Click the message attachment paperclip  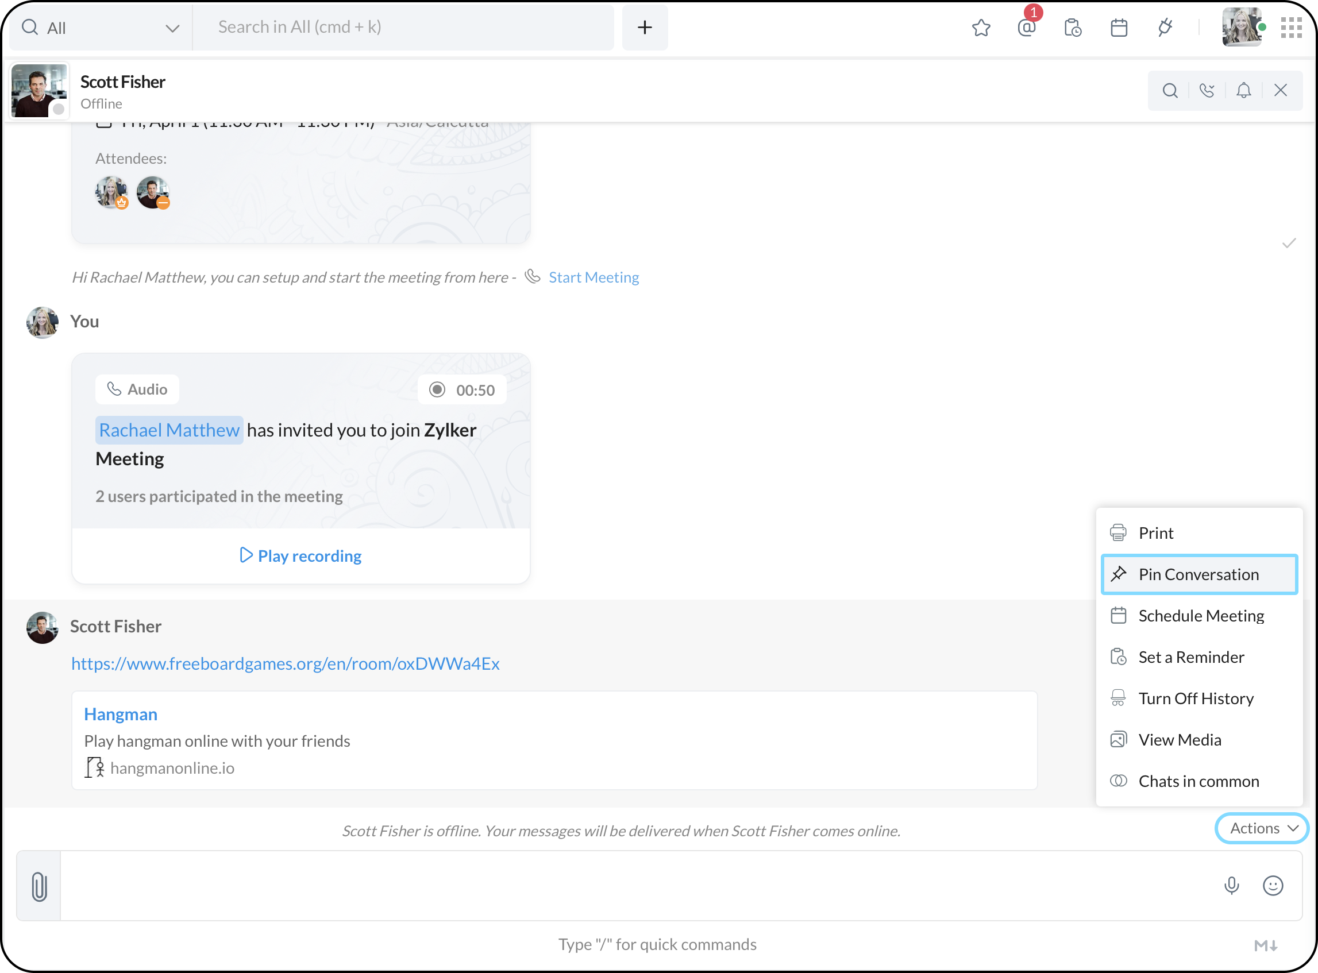pyautogui.click(x=39, y=886)
